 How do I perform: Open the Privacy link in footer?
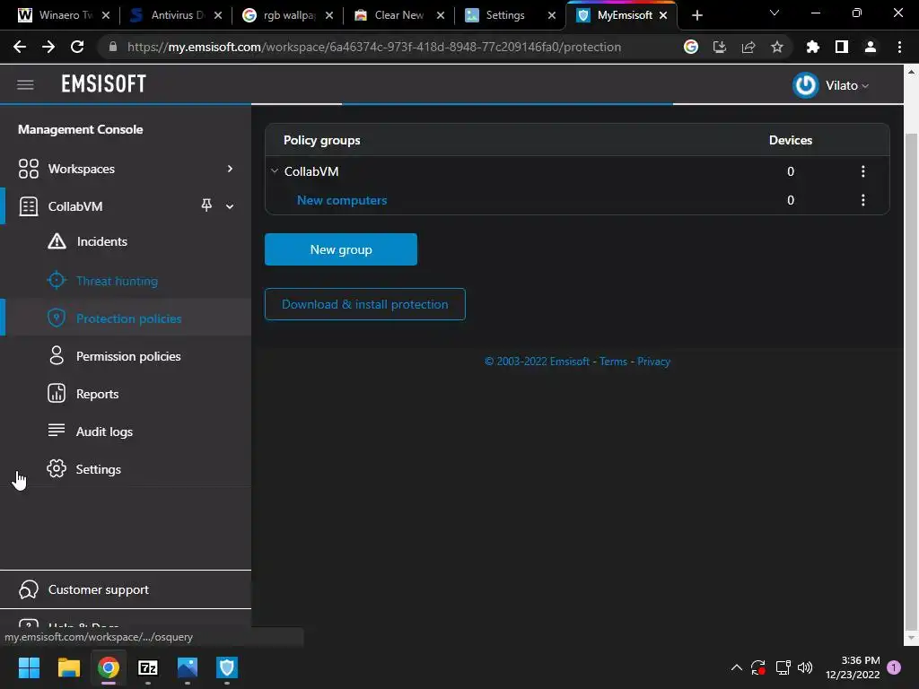coord(653,362)
